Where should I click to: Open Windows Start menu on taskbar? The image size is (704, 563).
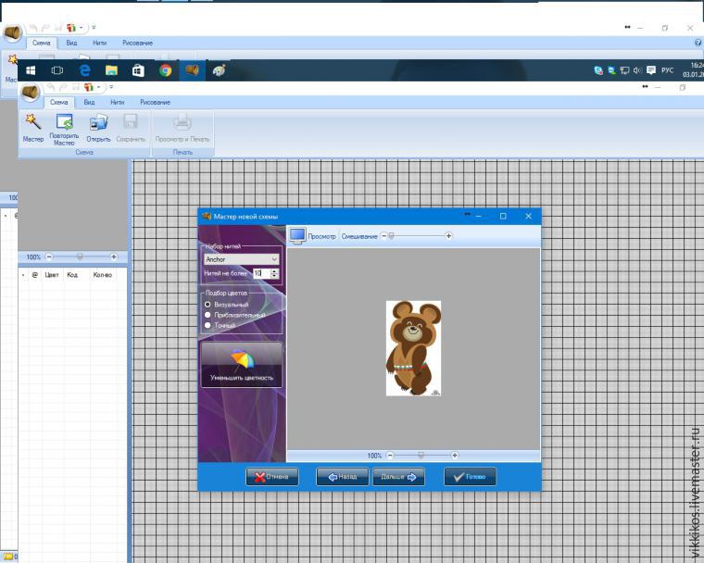pyautogui.click(x=31, y=70)
